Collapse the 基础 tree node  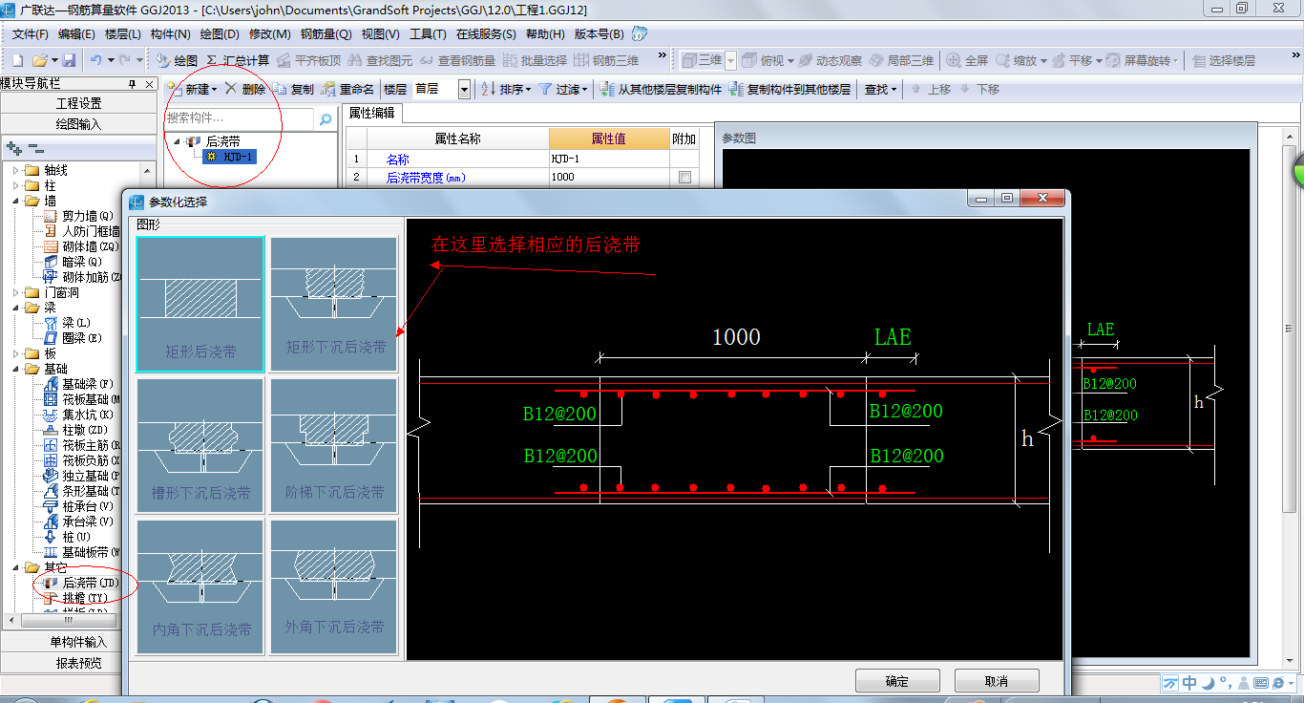(16, 369)
